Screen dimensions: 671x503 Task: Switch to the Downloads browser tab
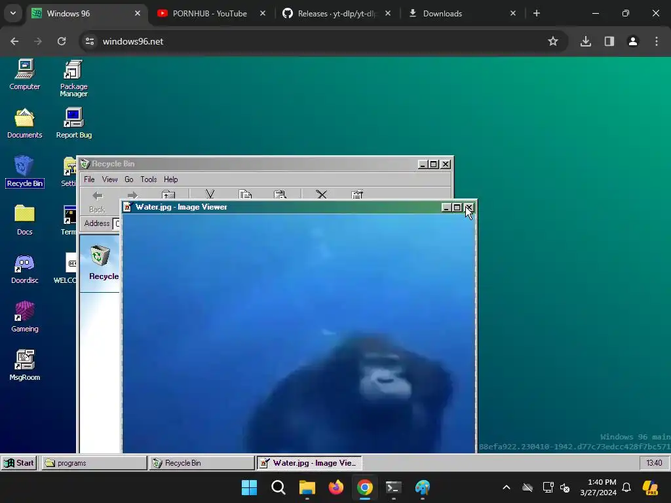pos(462,13)
